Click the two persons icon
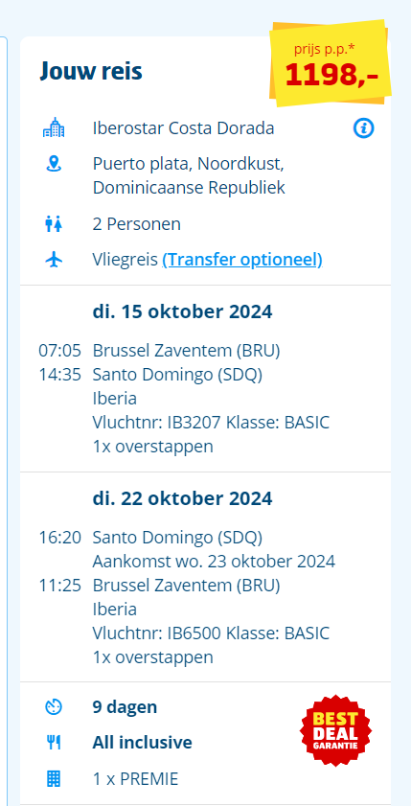Screen dimensions: 411x806 click(54, 224)
